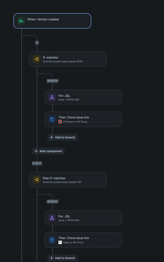Click the blue clone icon on first Then block
Screen dimensions: 164x262
click(52, 119)
